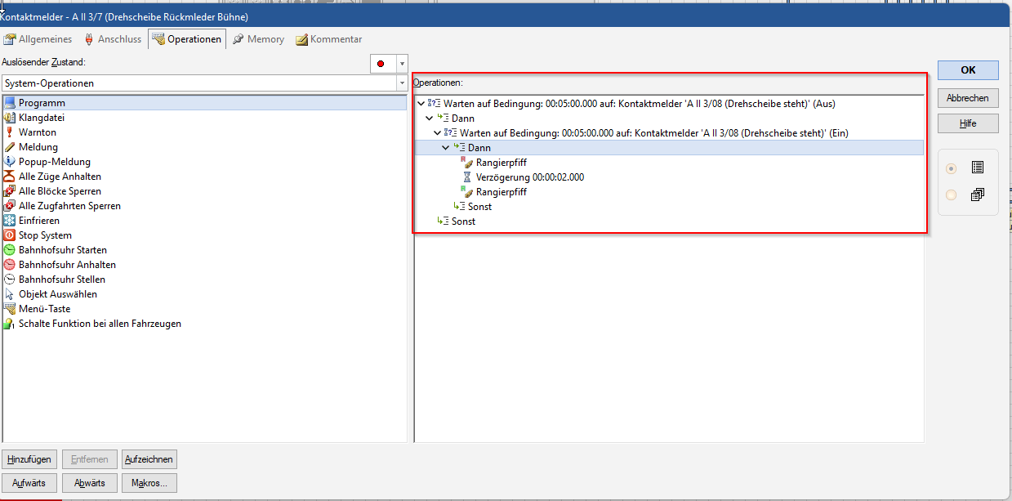Click the Hinzufügen button
This screenshot has height=501, width=1012.
click(x=29, y=460)
